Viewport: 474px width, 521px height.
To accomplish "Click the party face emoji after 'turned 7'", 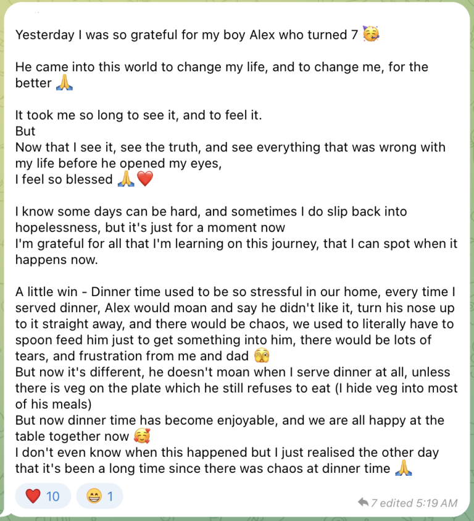I will (371, 33).
